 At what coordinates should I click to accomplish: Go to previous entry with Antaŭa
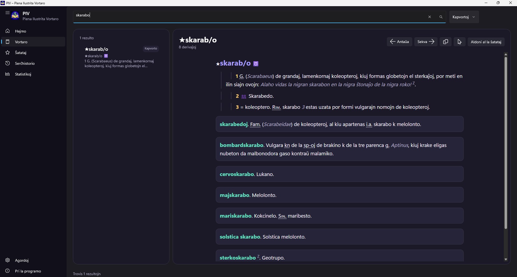click(400, 42)
